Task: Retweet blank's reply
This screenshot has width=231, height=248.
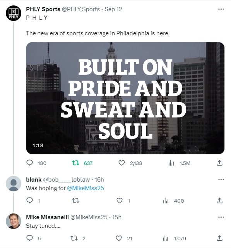Action: coord(75,201)
